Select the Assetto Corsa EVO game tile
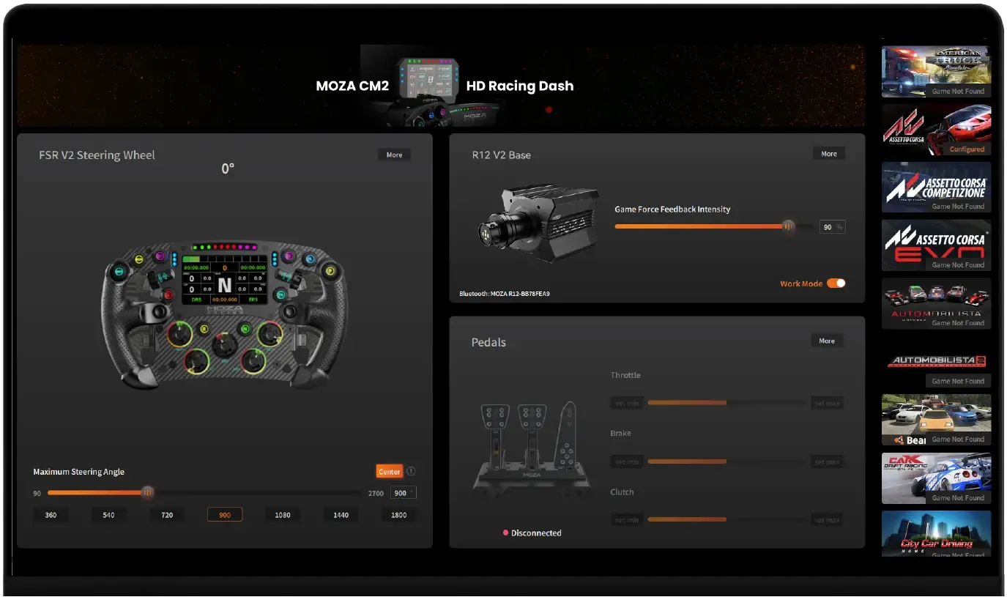This screenshot has width=1007, height=597. click(x=936, y=245)
